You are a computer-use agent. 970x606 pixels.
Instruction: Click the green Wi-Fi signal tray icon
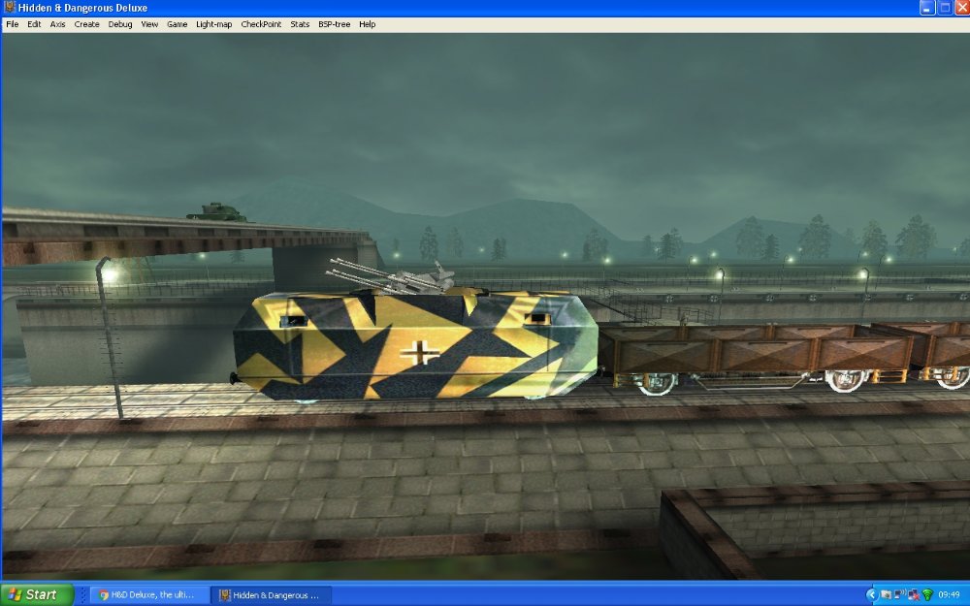click(x=926, y=595)
